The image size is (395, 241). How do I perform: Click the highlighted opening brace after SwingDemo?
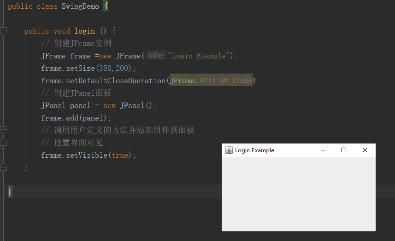106,6
